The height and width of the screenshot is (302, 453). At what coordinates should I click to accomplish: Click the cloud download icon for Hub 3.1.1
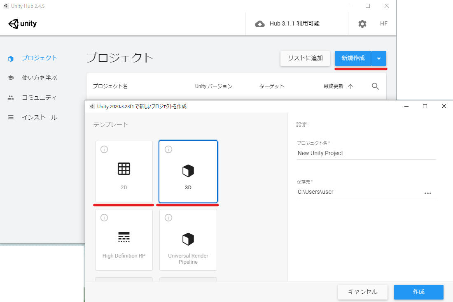pyautogui.click(x=260, y=24)
